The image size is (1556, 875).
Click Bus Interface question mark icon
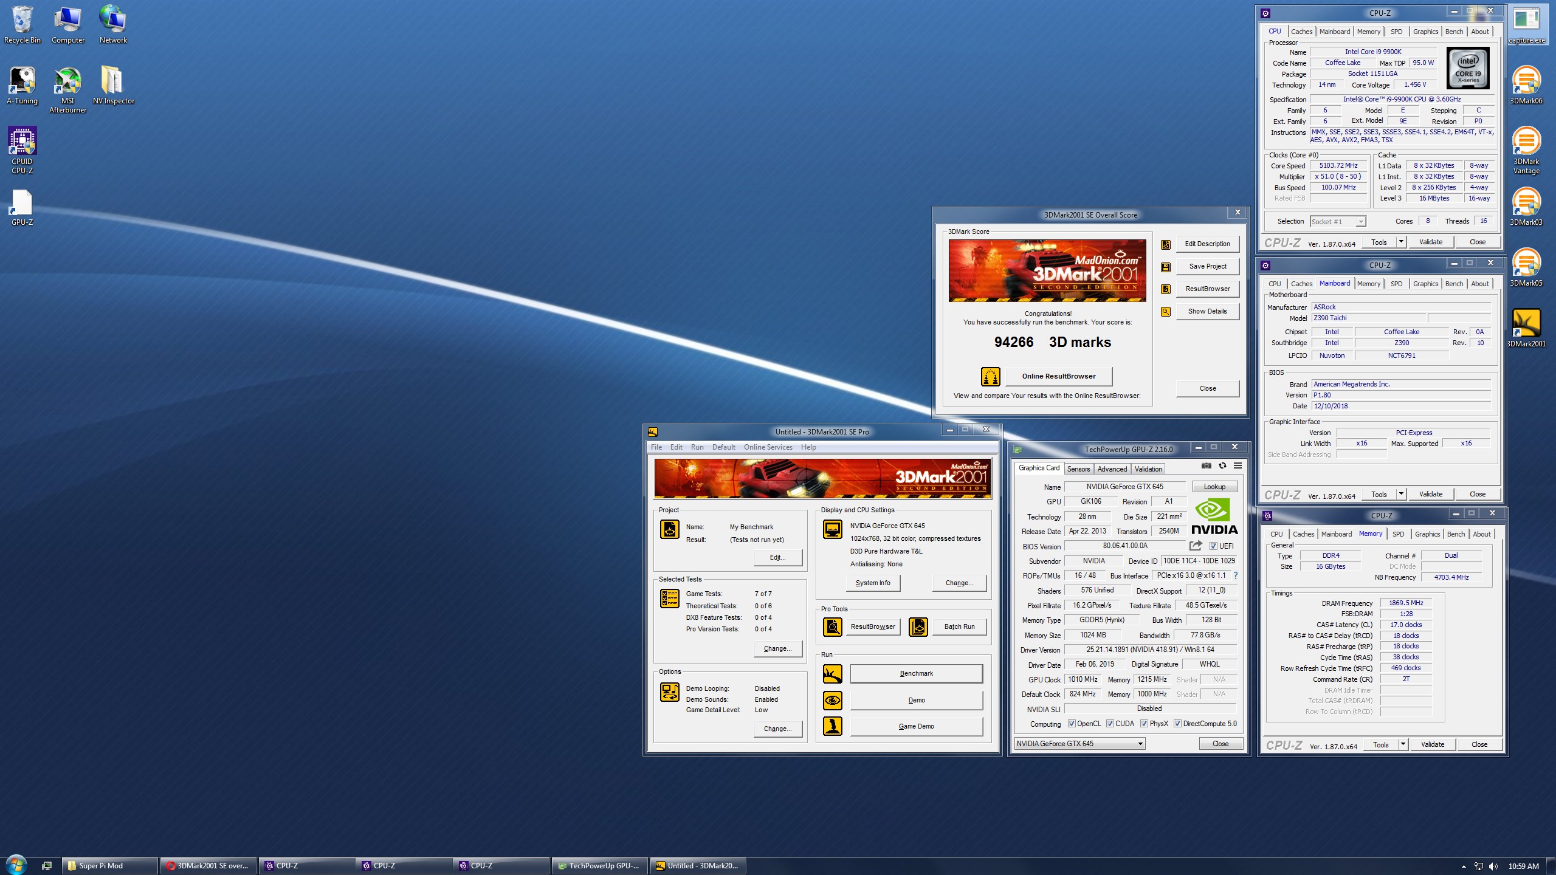coord(1235,575)
